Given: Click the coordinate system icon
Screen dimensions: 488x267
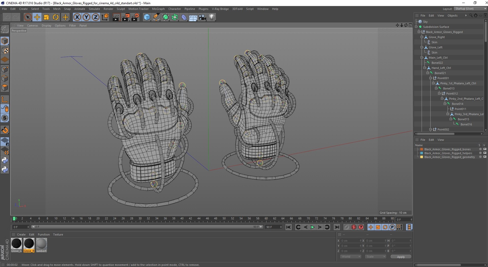Looking at the screenshot, I should [x=105, y=17].
